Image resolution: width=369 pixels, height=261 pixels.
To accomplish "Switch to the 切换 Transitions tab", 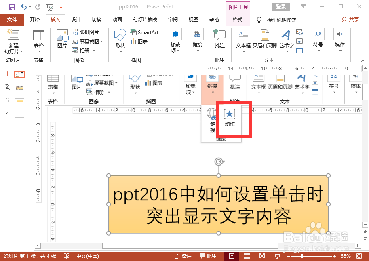I will point(97,20).
